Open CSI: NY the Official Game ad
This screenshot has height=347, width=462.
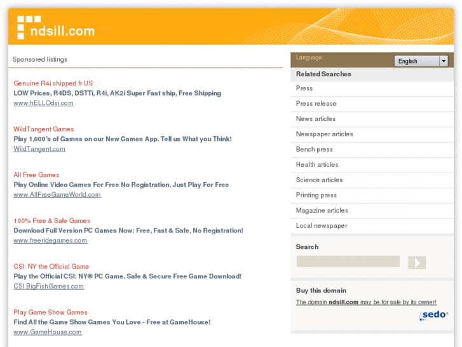(51, 266)
